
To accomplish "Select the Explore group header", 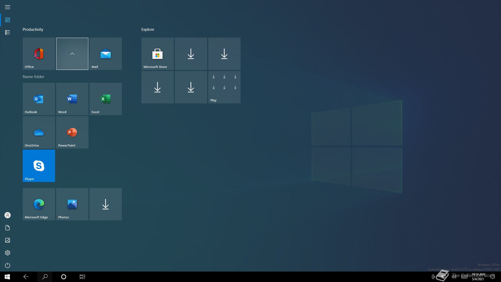I will tap(148, 30).
